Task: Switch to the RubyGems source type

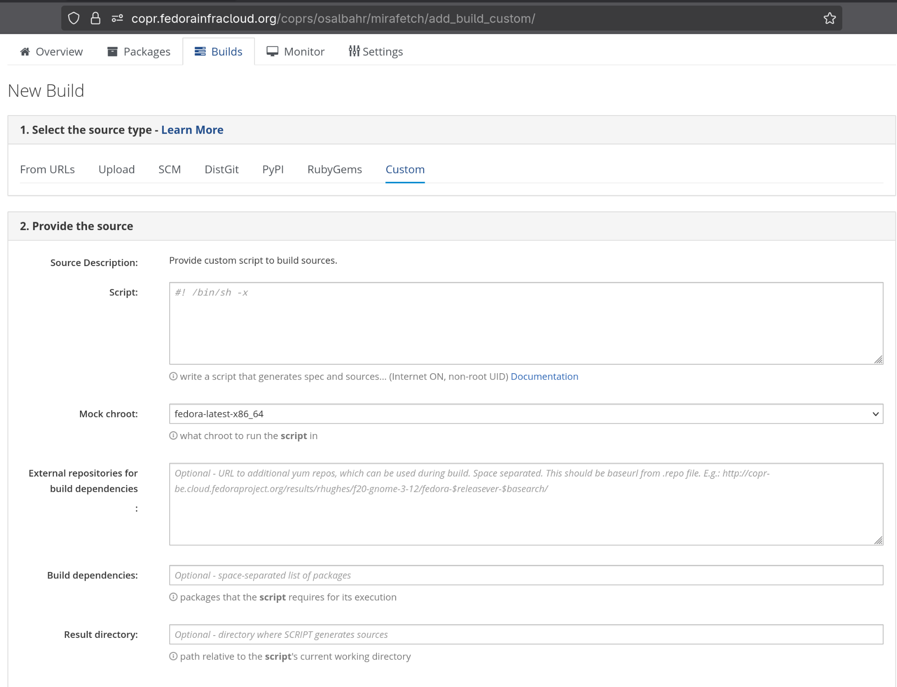Action: pos(334,169)
